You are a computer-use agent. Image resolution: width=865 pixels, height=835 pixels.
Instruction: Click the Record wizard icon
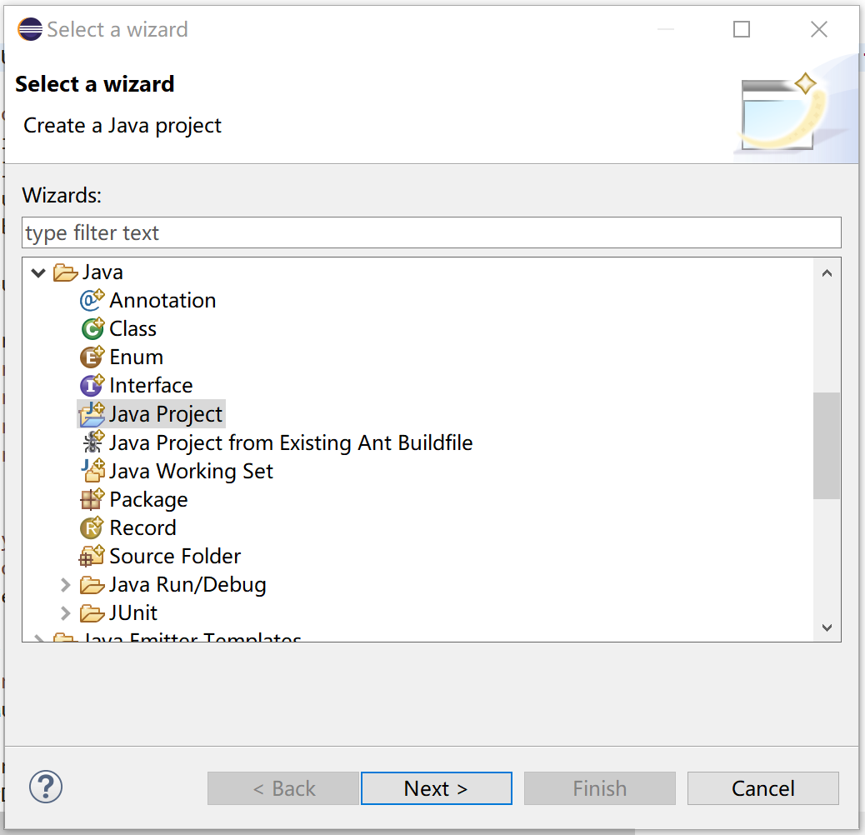(92, 527)
